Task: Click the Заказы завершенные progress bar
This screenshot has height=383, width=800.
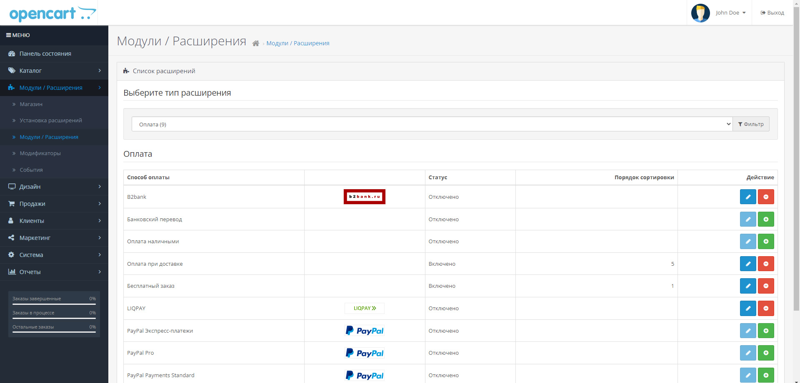Action: (x=54, y=304)
